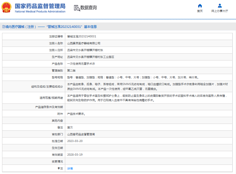Image resolution: width=236 pixels, height=174 pixels.
Task: Open the 数据查询 search icon
Action: click(x=77, y=8)
